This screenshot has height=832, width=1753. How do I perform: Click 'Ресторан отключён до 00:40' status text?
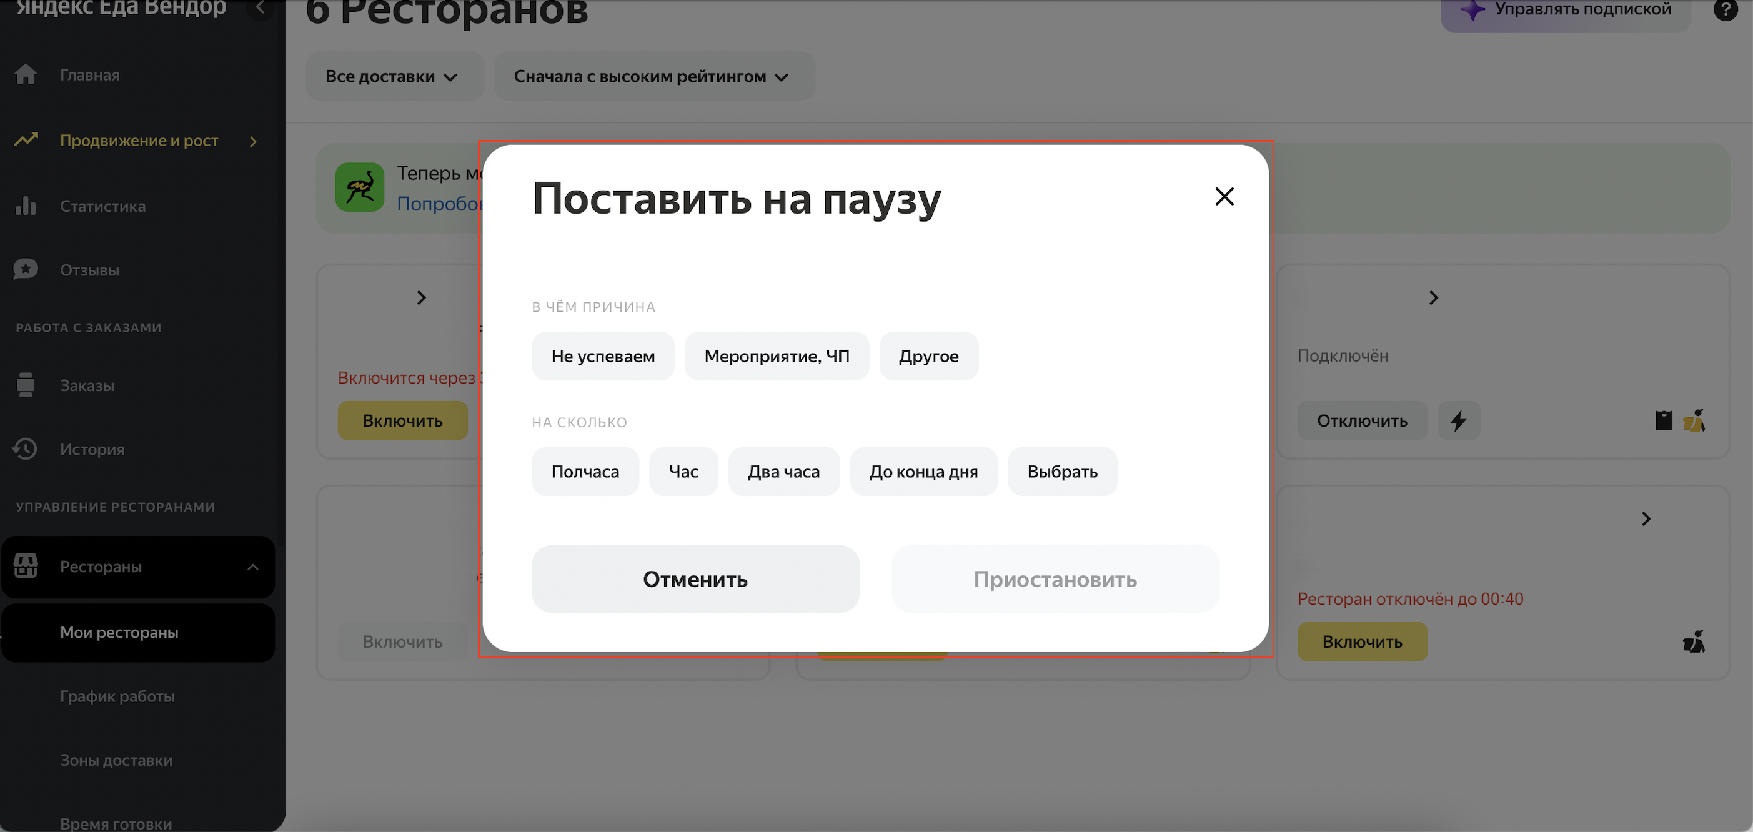(x=1410, y=598)
